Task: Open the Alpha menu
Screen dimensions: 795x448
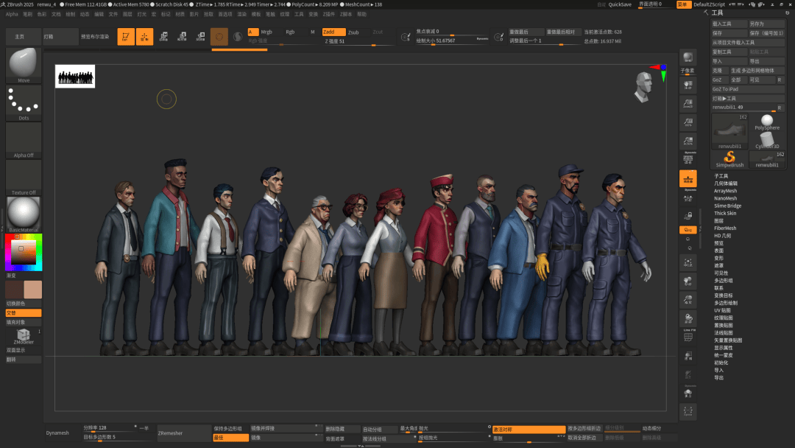Action: click(x=12, y=14)
